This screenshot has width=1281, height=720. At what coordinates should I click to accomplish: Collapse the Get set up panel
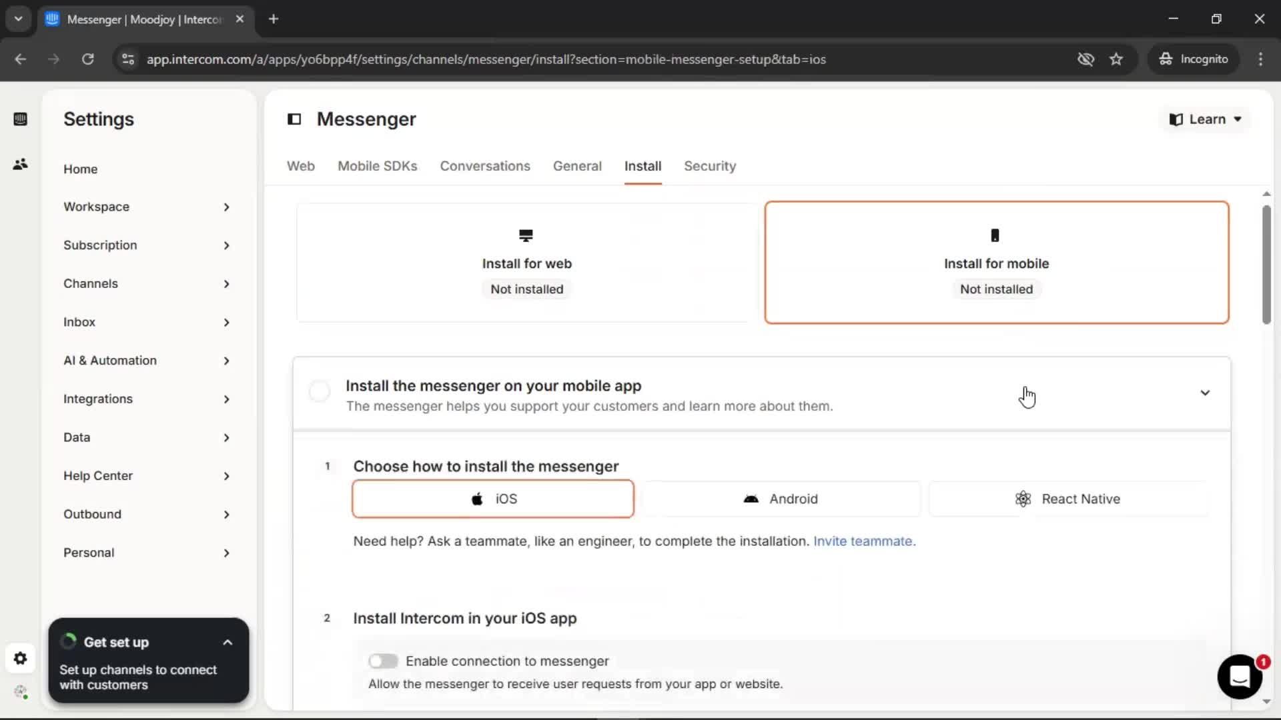click(x=228, y=643)
